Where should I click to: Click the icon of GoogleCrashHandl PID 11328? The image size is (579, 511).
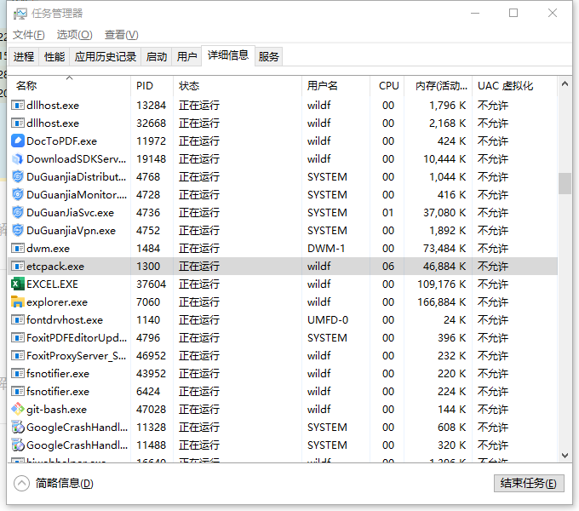click(18, 428)
